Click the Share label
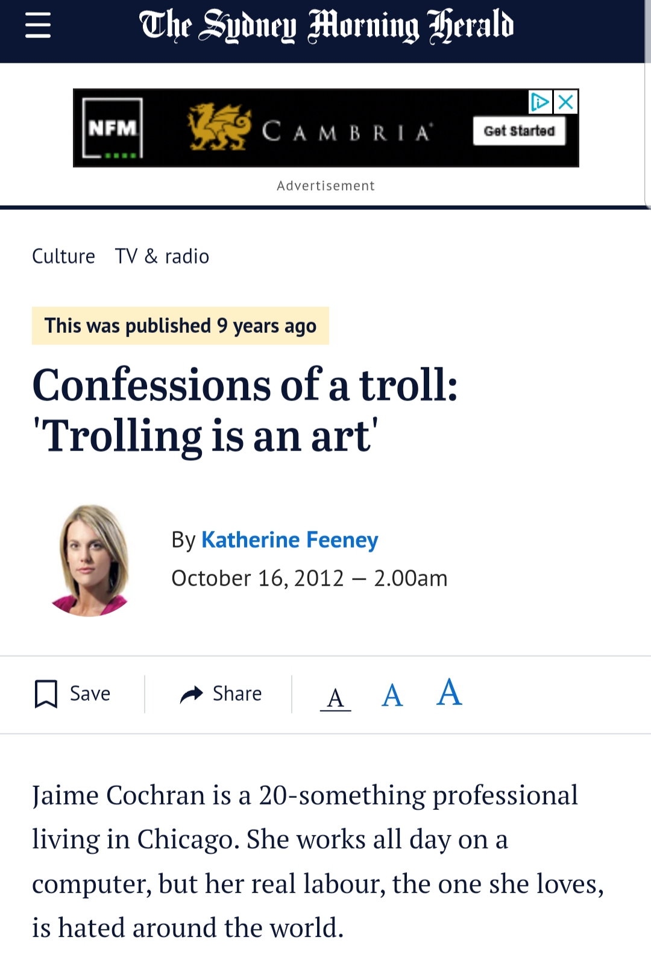Screen dimensions: 651x957 tap(237, 694)
